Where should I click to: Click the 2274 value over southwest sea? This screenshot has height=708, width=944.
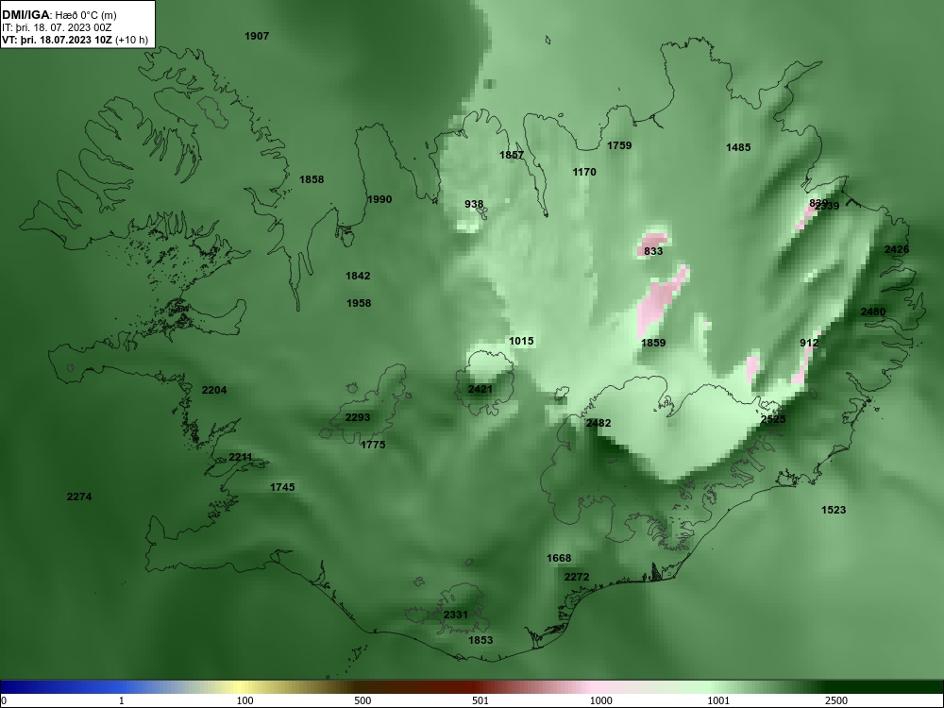[x=79, y=497]
